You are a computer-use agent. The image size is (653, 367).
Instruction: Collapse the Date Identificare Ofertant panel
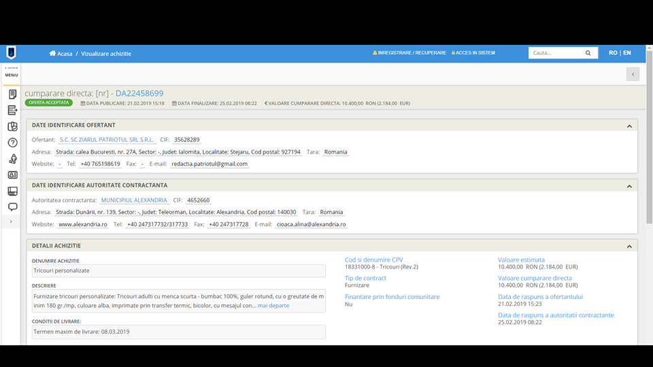click(629, 126)
